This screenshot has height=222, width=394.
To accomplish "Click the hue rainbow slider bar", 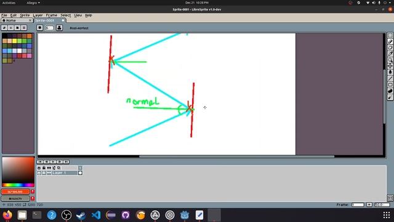I will (18, 185).
